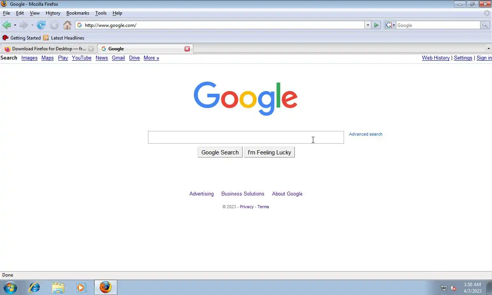Click the clock in system tray
The width and height of the screenshot is (492, 295).
472,288
